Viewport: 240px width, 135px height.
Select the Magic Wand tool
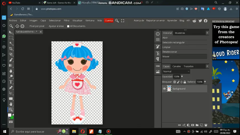pos(11,43)
